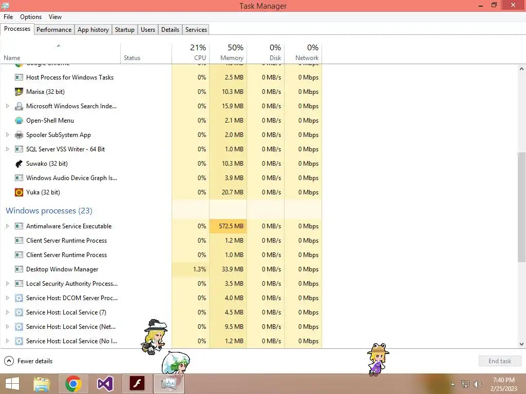
Task: Click the volume speaker tray icon
Action: (x=478, y=384)
